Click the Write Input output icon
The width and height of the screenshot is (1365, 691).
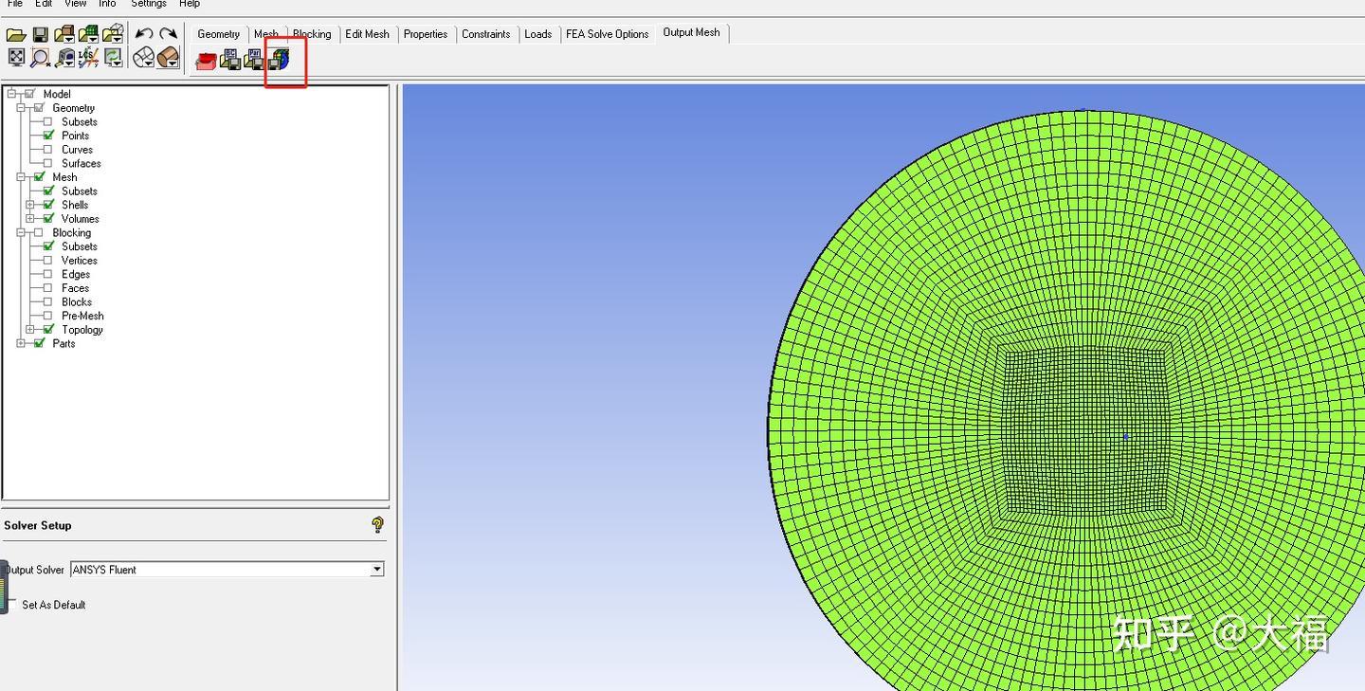click(279, 60)
